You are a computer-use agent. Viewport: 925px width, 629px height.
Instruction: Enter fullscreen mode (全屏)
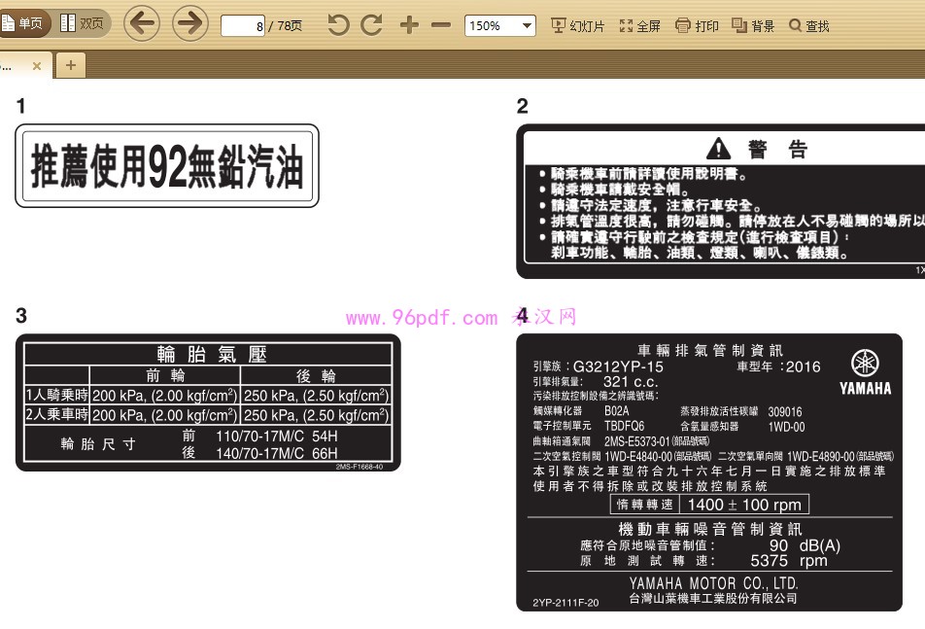pyautogui.click(x=639, y=26)
